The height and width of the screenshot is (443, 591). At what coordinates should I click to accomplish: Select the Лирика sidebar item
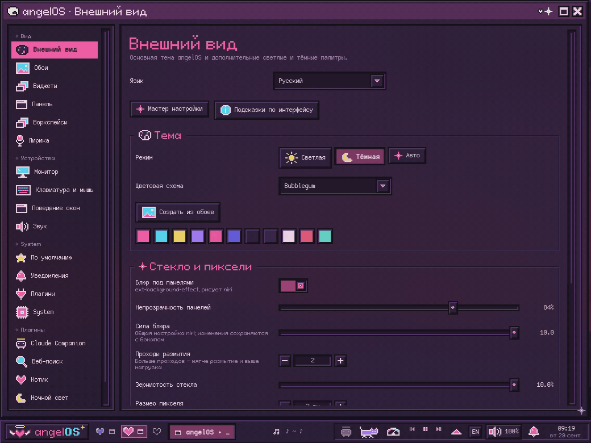(55, 140)
